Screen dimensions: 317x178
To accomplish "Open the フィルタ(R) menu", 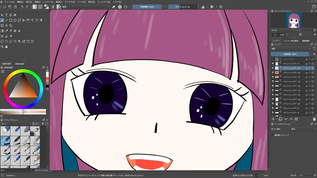I will click(x=69, y=2).
